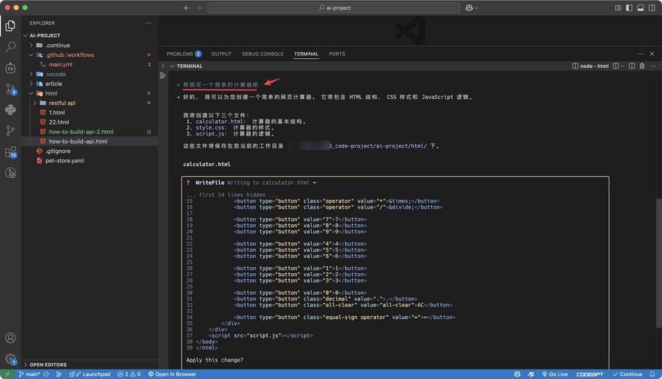Open the Search view in activity bar

(x=11, y=46)
